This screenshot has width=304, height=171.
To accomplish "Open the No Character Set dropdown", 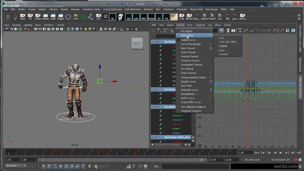I will (x=281, y=160).
